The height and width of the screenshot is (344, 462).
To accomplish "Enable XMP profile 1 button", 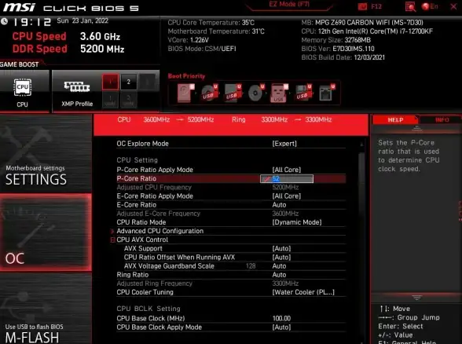I will tap(110, 82).
